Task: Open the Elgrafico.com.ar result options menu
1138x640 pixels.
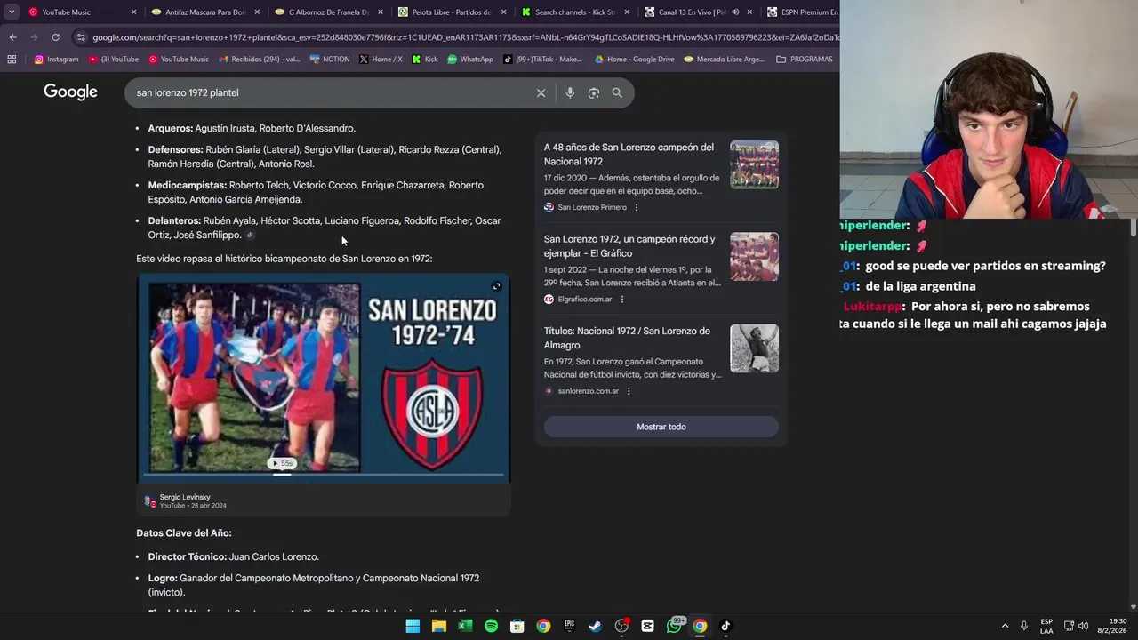Action: point(621,300)
